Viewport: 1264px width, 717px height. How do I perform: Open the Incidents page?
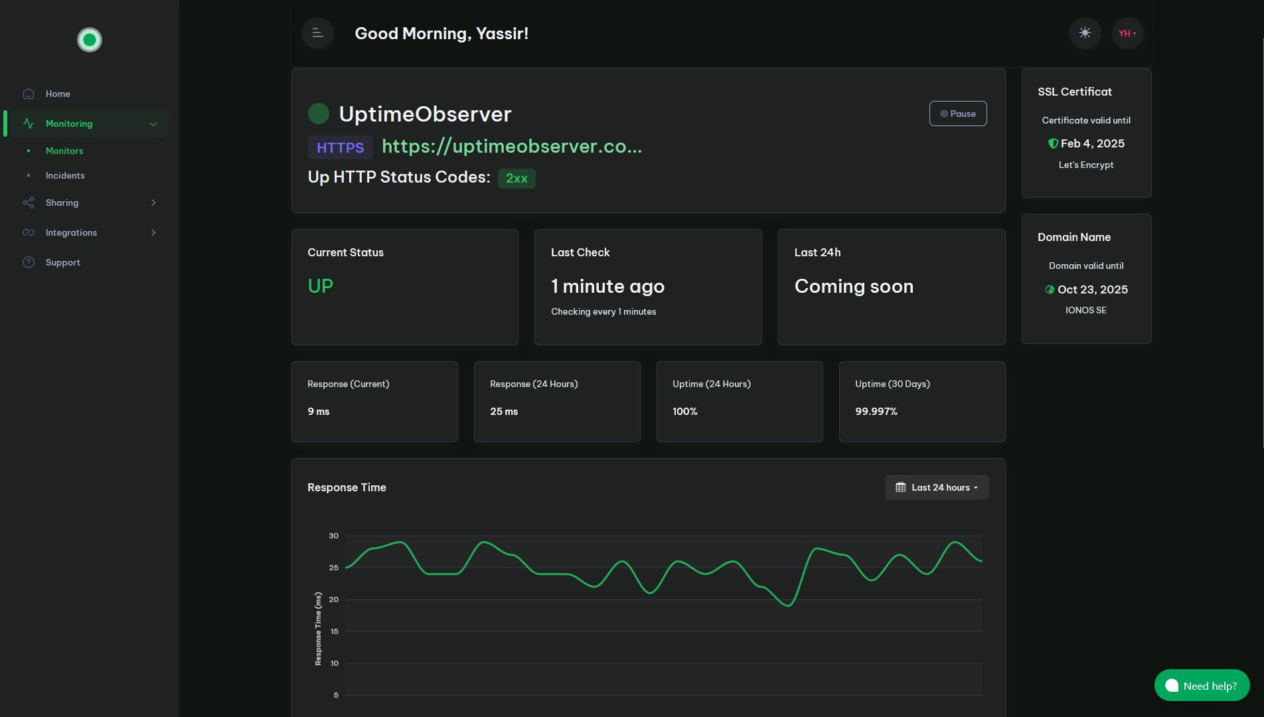[65, 175]
